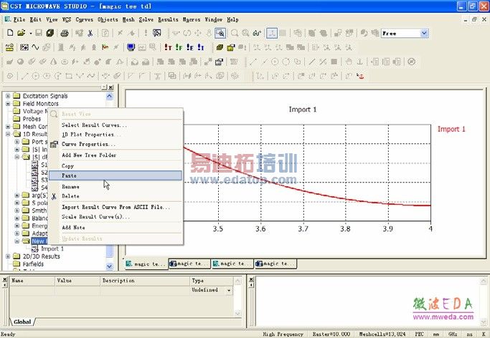
Task: Start the Integral equation solver (I) icon
Action: [x=201, y=47]
